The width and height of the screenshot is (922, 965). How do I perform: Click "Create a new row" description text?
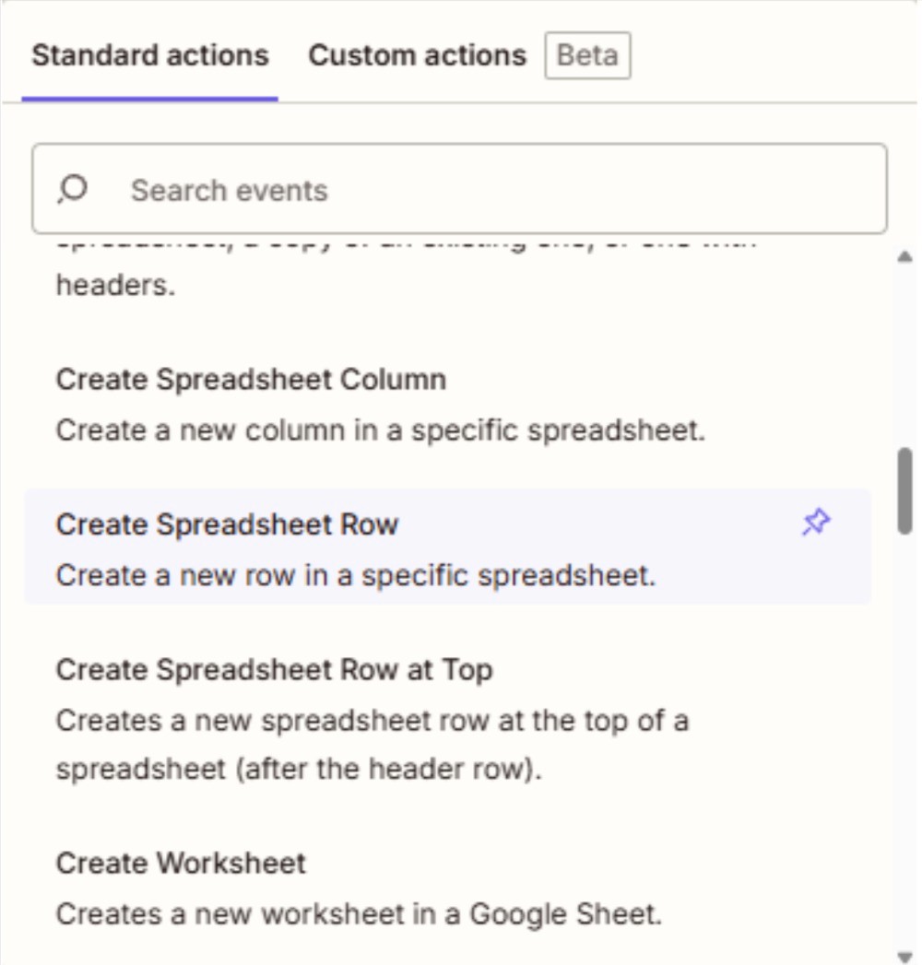point(355,575)
